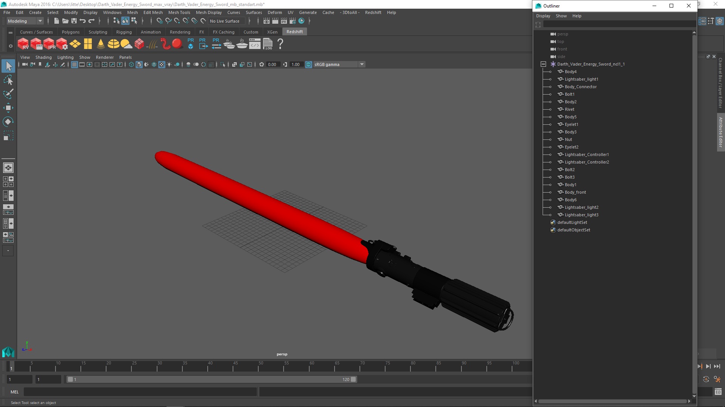This screenshot has height=407, width=725.
Task: Toggle the viewport grid display
Action: click(74, 64)
